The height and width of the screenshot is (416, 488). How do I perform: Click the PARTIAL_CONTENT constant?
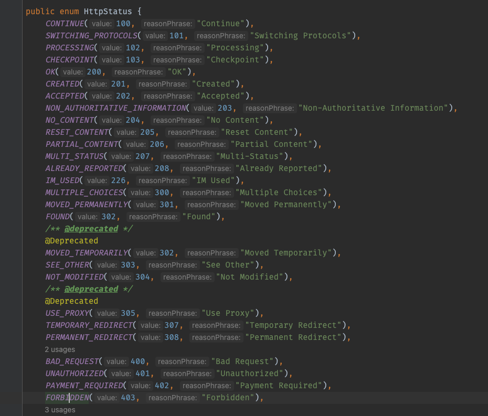point(81,144)
